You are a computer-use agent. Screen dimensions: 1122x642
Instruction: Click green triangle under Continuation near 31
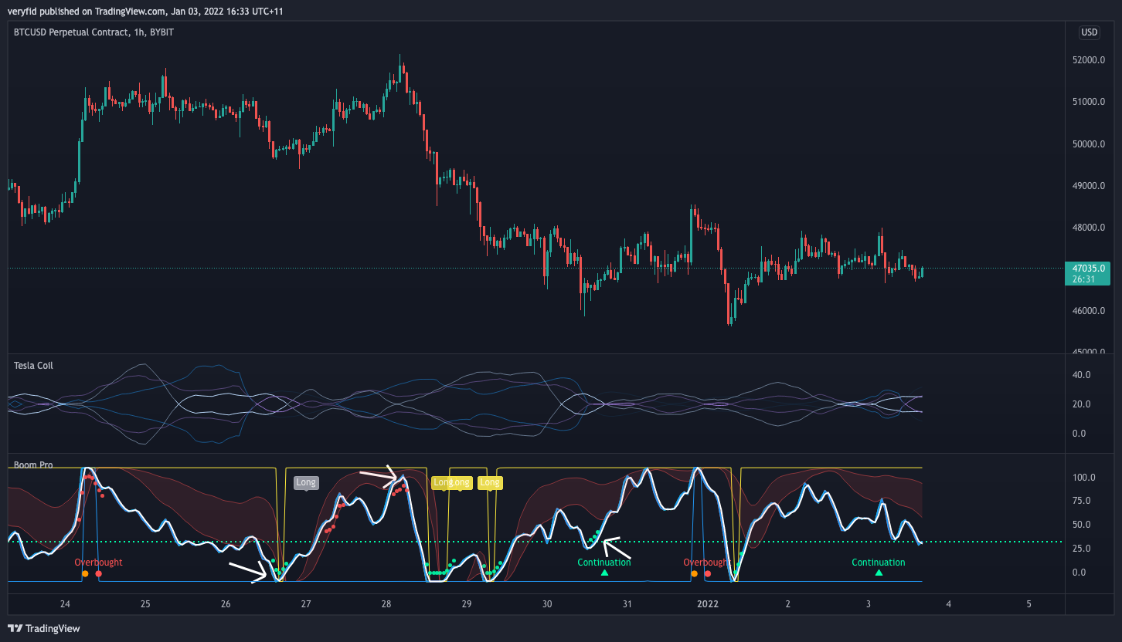(604, 573)
